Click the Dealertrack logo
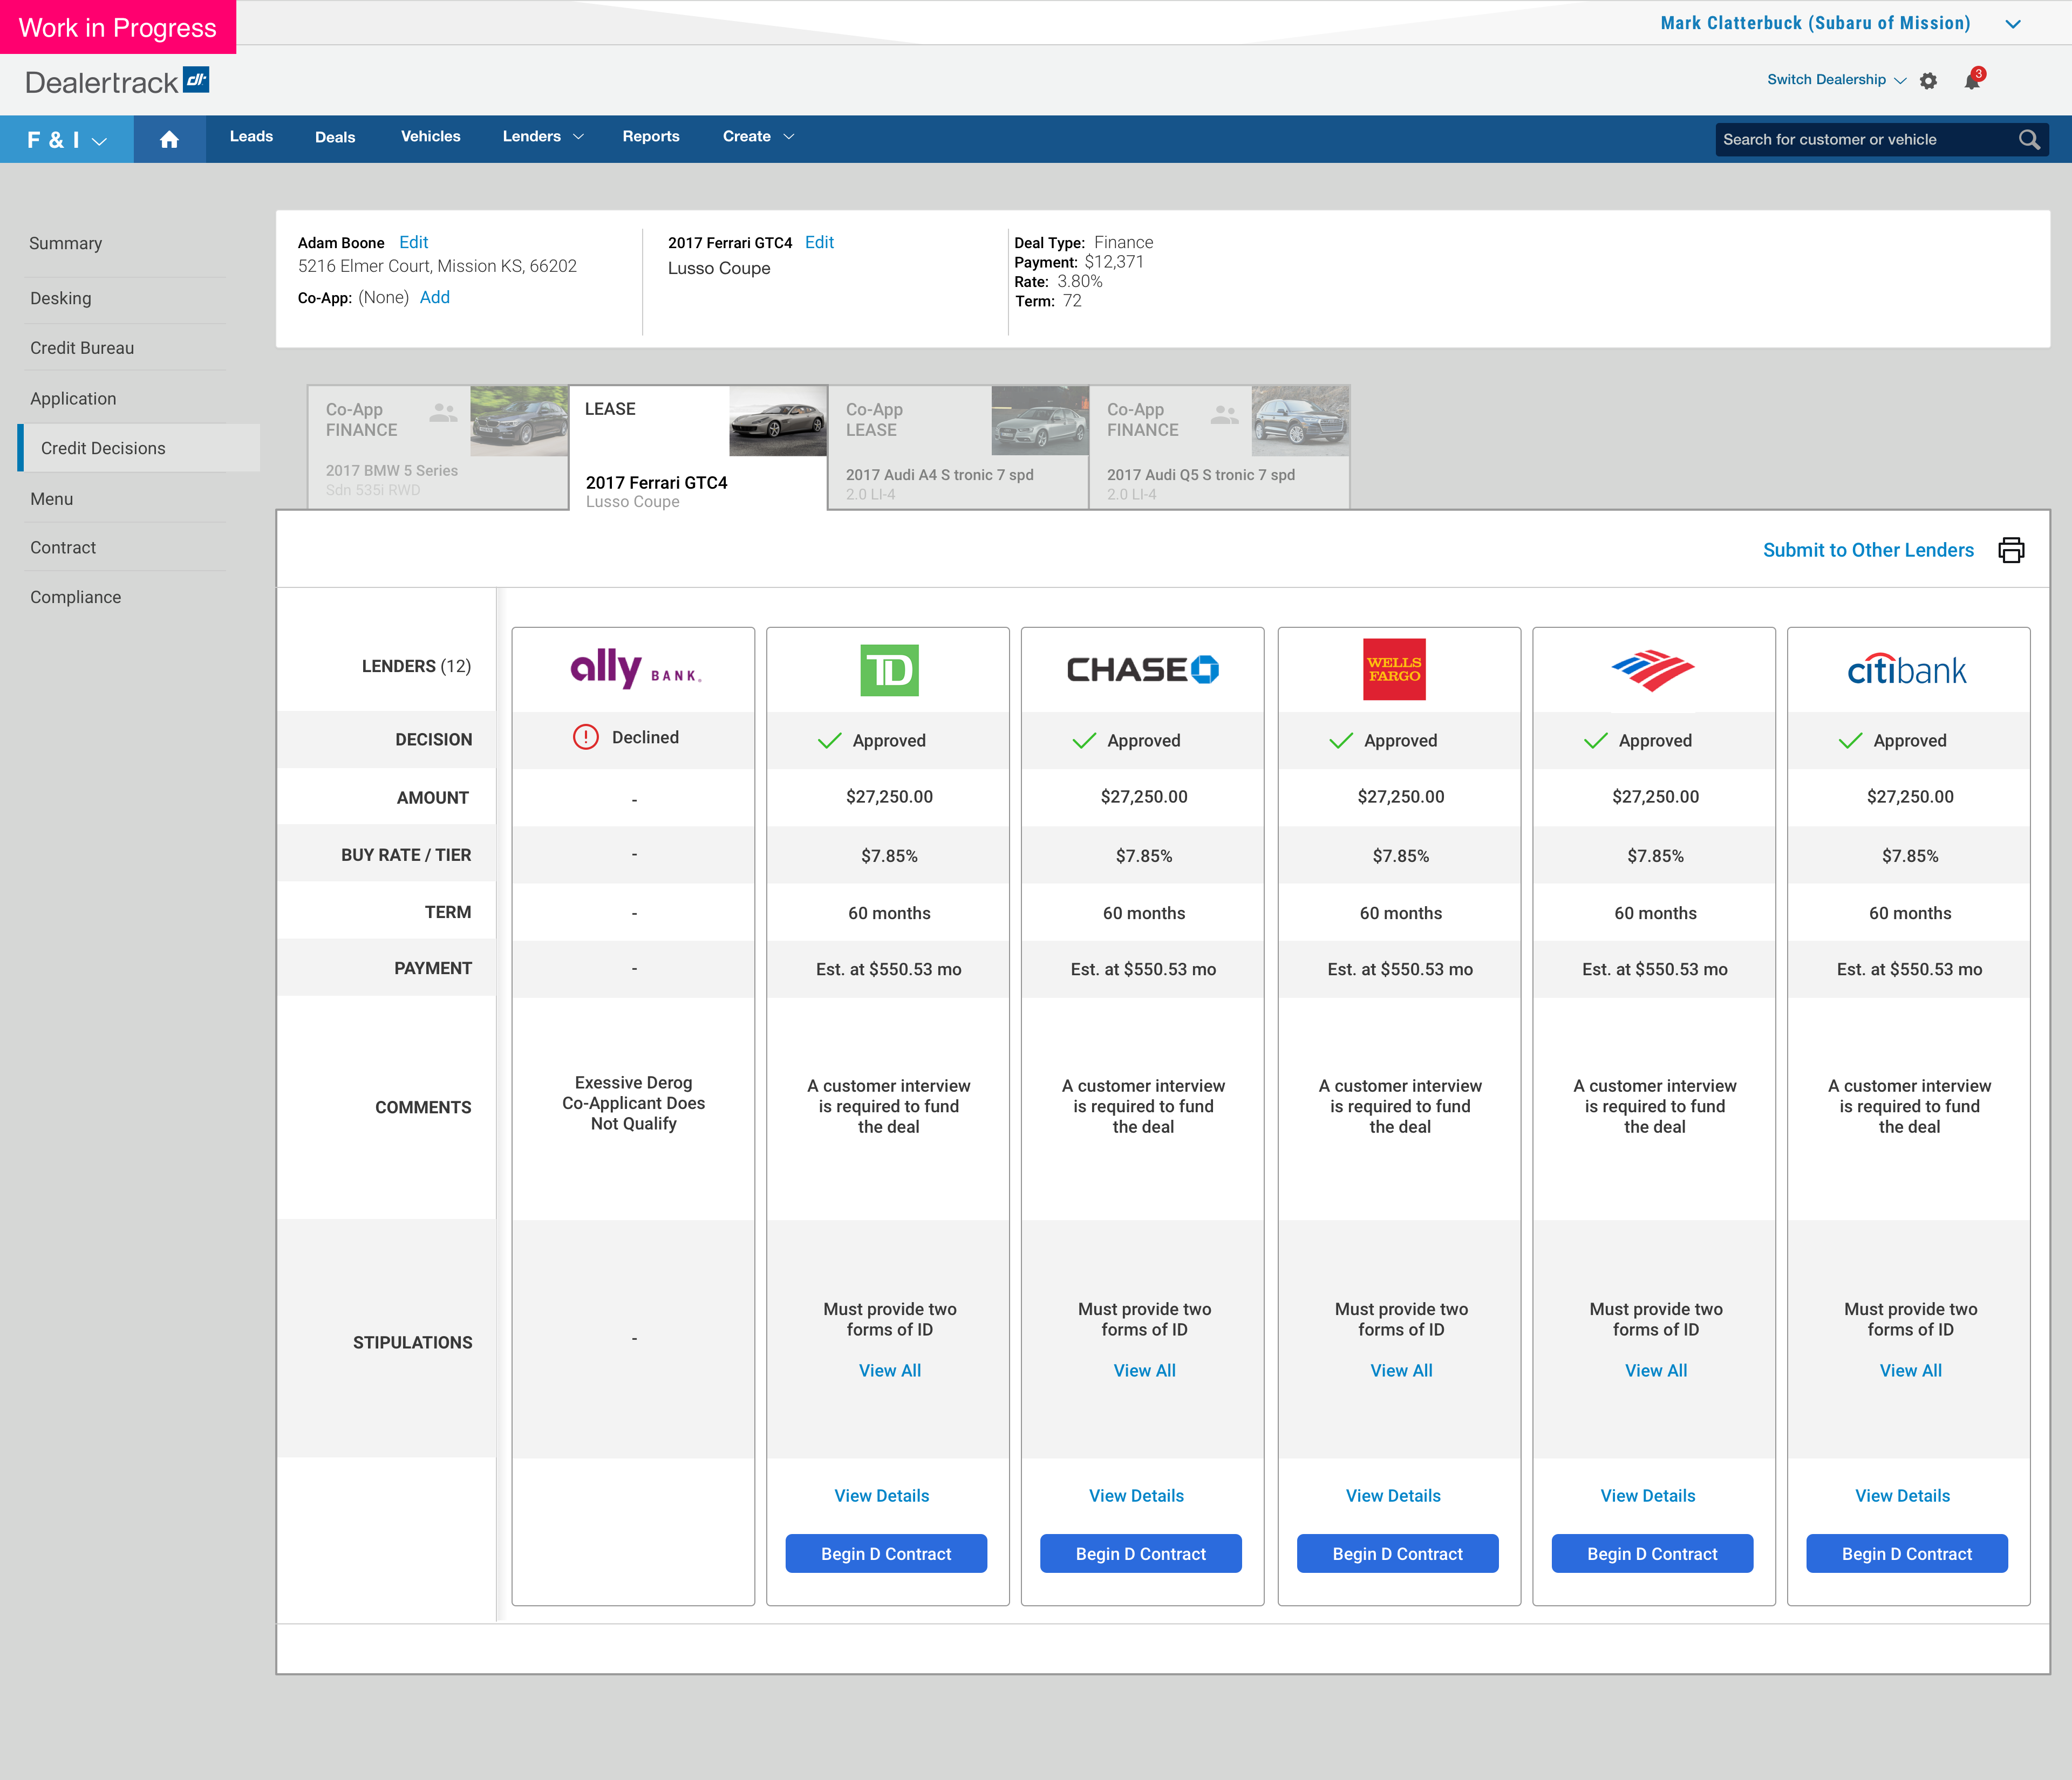The height and width of the screenshot is (1780, 2072). point(117,81)
